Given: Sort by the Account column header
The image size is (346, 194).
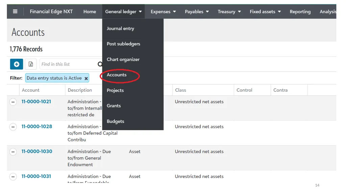Looking at the screenshot, I should tap(30, 90).
